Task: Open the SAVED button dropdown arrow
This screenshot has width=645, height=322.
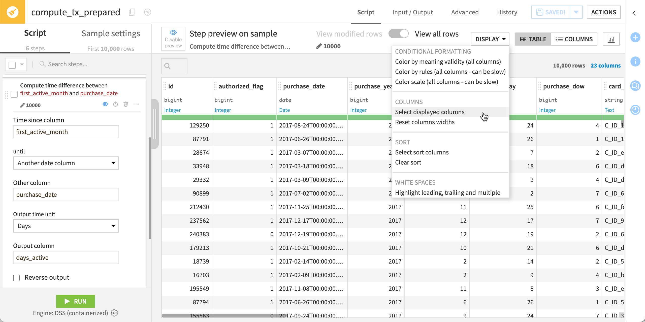Action: coord(576,12)
